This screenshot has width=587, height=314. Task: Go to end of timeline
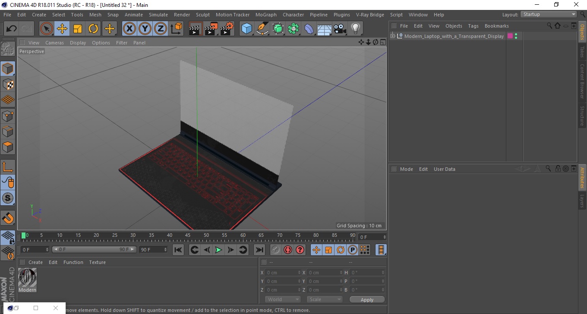[259, 250]
